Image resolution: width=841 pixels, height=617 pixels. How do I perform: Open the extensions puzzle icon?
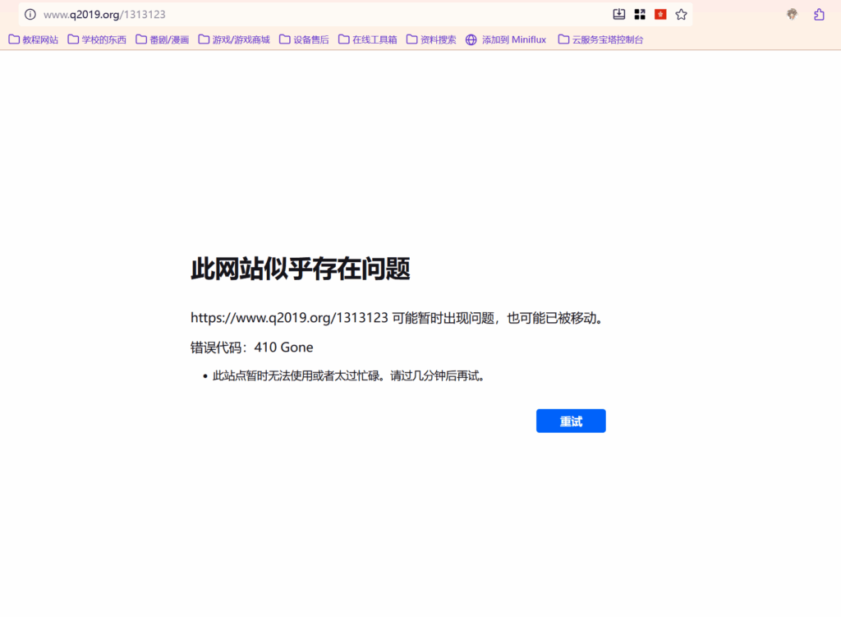[x=819, y=14]
